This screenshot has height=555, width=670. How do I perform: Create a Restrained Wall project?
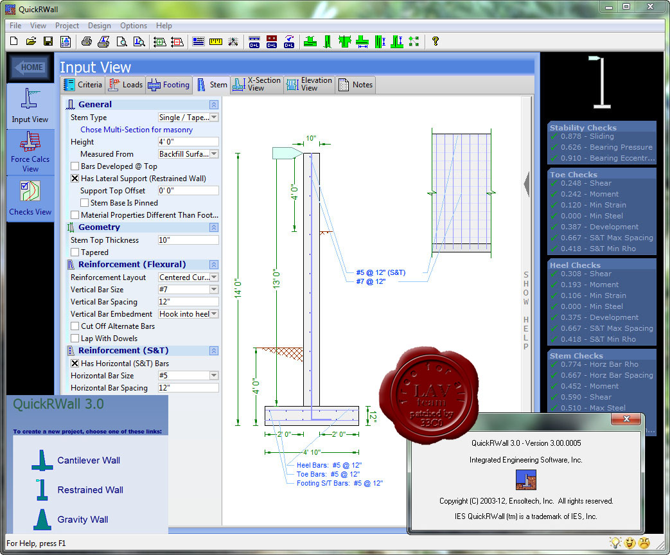point(79,490)
